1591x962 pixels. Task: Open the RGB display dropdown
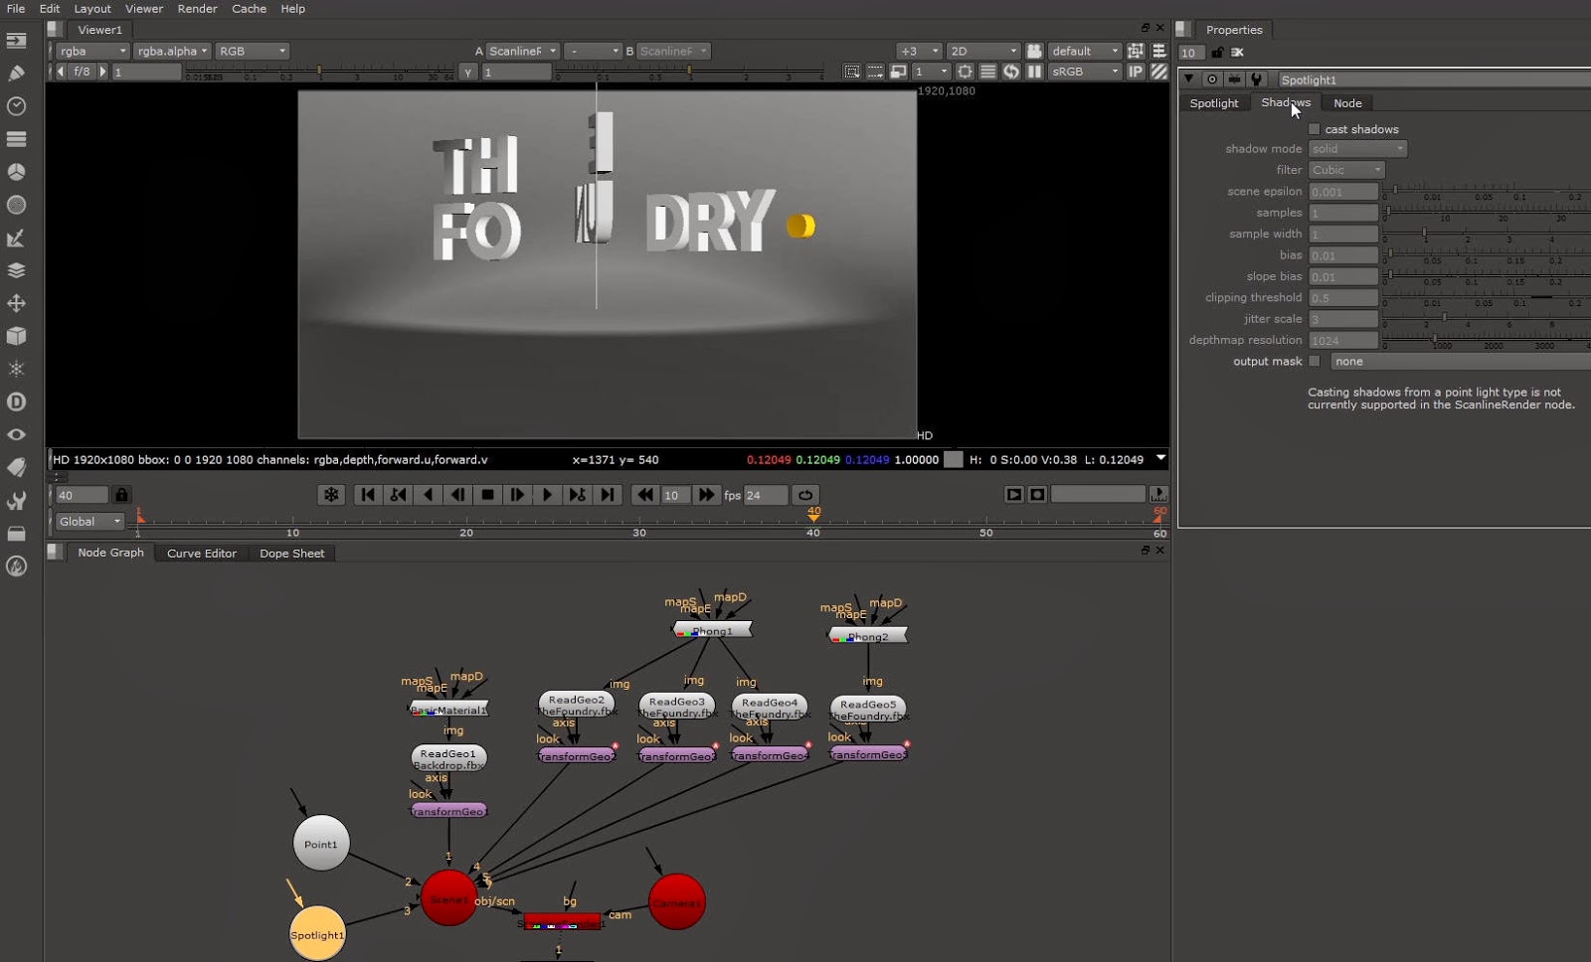[x=253, y=51]
